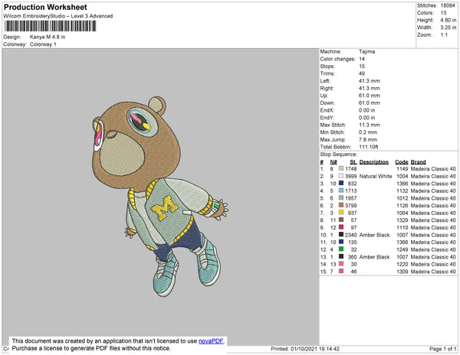The image size is (460, 355).
Task: Click the 'Page 1 of 1' footer
Action: pos(442,349)
